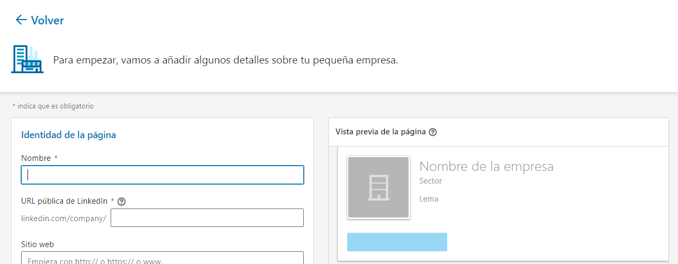678x264 pixels.
Task: Open help icon beside URL pública de LinkedIn
Action: tap(121, 201)
